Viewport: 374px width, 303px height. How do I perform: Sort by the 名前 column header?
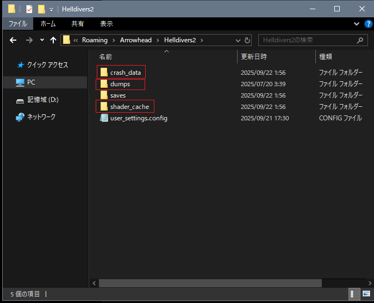[x=105, y=56]
